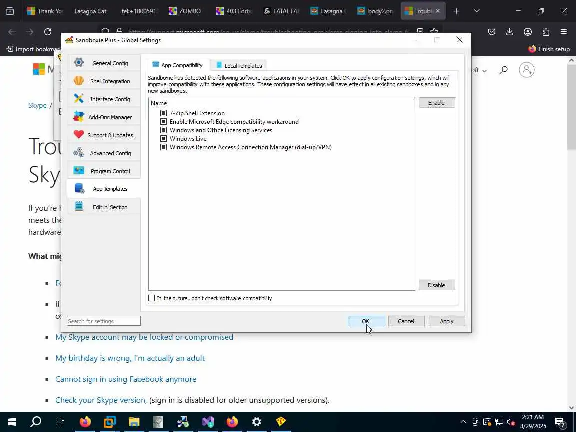Open Support & Updates page

click(104, 135)
